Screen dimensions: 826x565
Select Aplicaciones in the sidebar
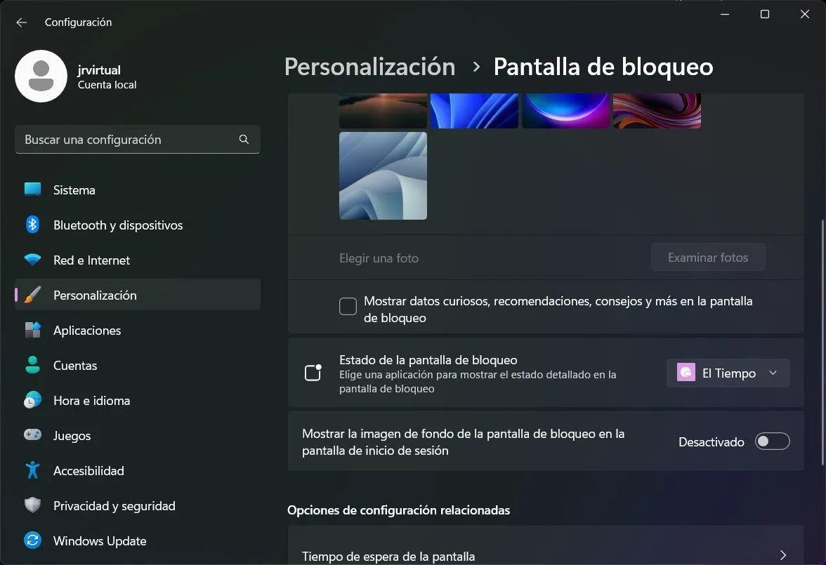point(138,330)
